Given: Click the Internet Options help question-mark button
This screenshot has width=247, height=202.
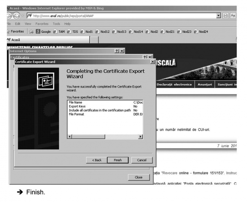Looking at the screenshot, I should point(116,51).
